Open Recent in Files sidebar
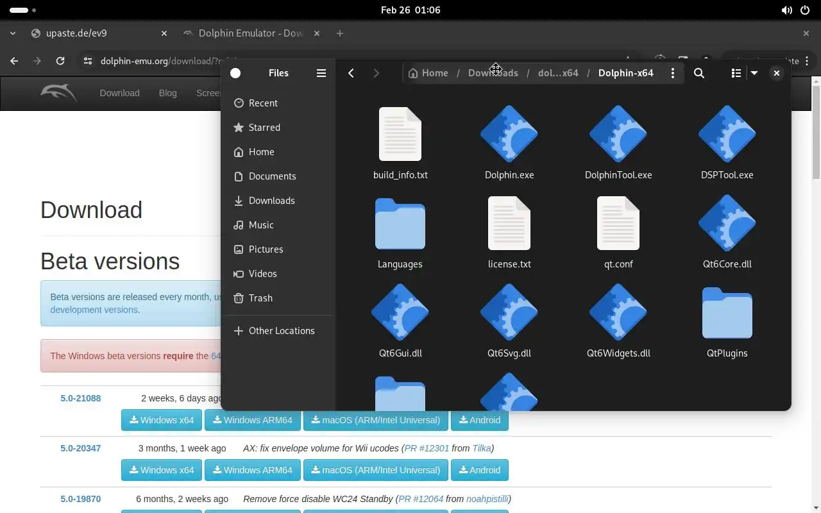The width and height of the screenshot is (821, 513). (x=278, y=103)
